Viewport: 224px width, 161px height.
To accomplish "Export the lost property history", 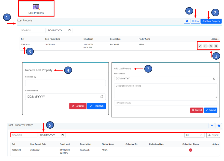I will click(x=213, y=135).
